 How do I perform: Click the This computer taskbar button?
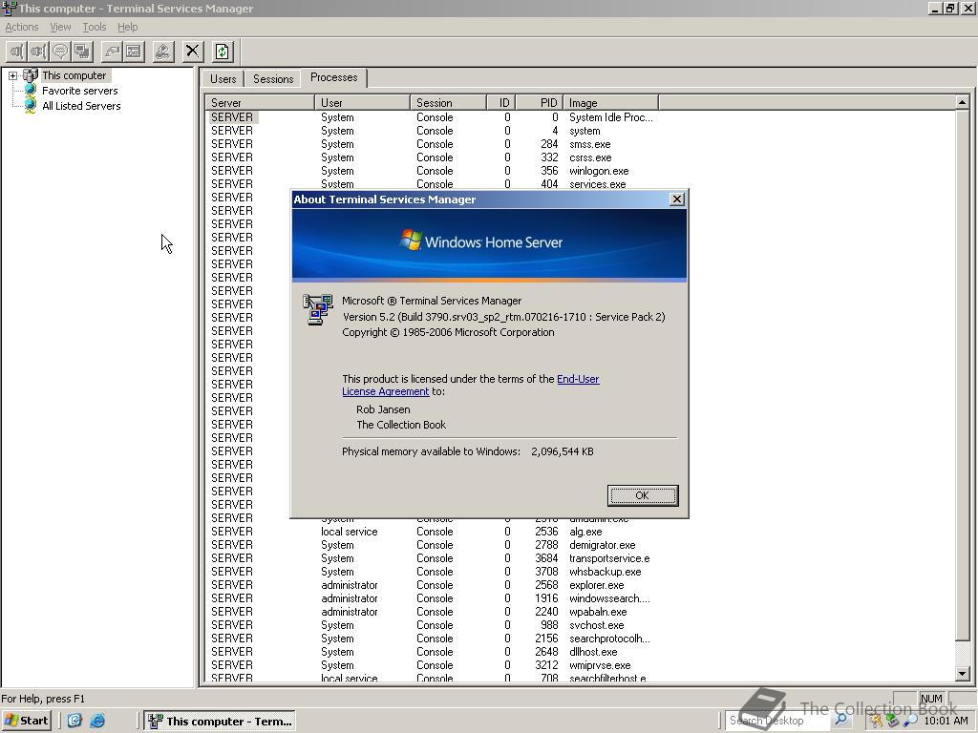(x=220, y=722)
